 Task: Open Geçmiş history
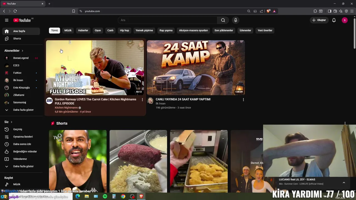(x=21, y=129)
